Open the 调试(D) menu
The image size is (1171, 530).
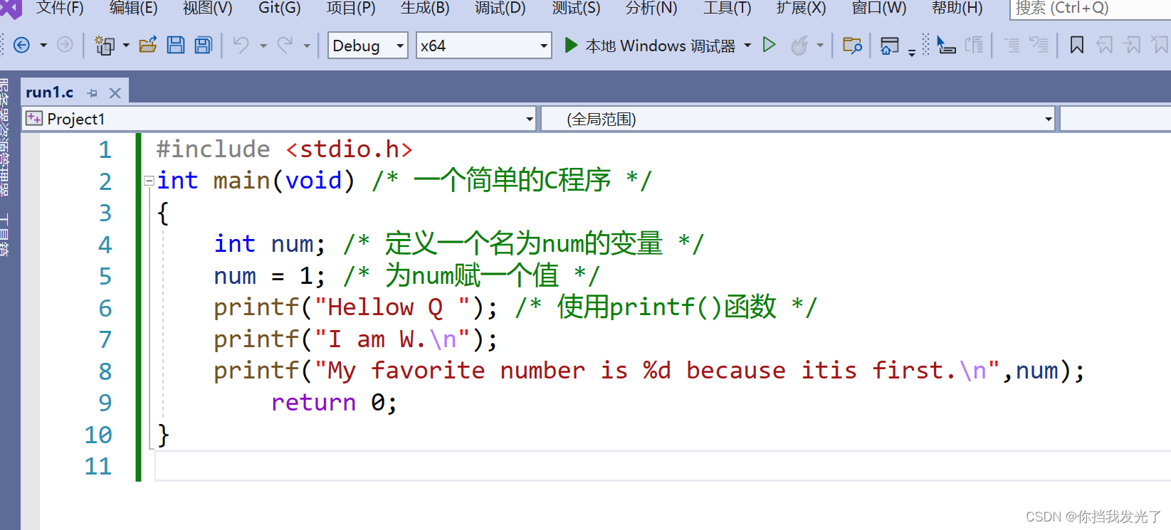(500, 8)
